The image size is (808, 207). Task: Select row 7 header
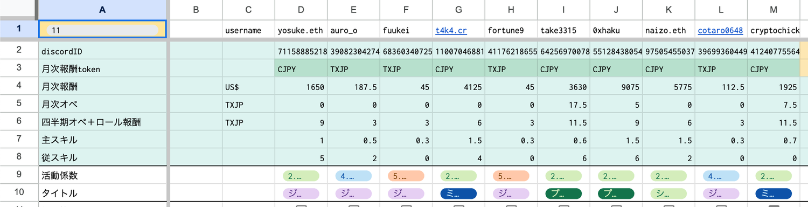[x=19, y=140]
